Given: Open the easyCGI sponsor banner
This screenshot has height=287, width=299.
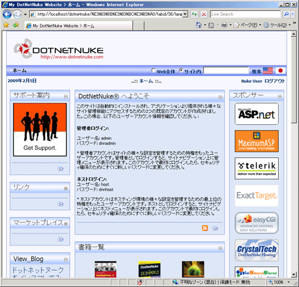Looking at the screenshot, I should [257, 223].
